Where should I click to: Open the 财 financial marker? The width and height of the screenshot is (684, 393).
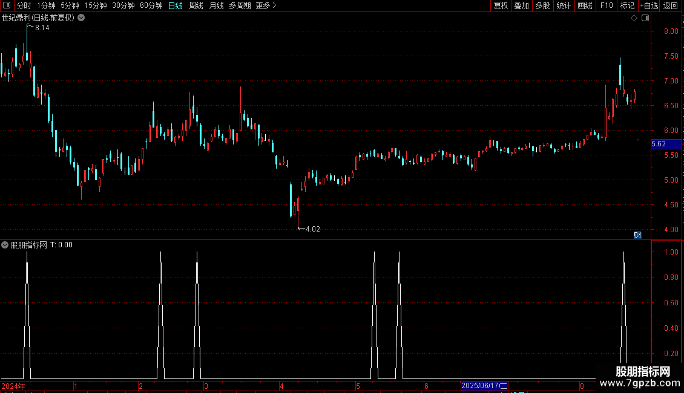click(x=637, y=235)
